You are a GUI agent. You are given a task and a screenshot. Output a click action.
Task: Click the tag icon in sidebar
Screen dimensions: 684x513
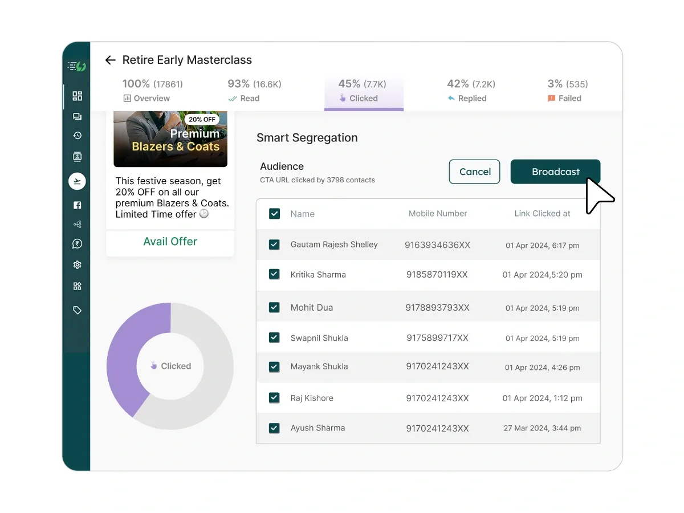click(x=78, y=310)
